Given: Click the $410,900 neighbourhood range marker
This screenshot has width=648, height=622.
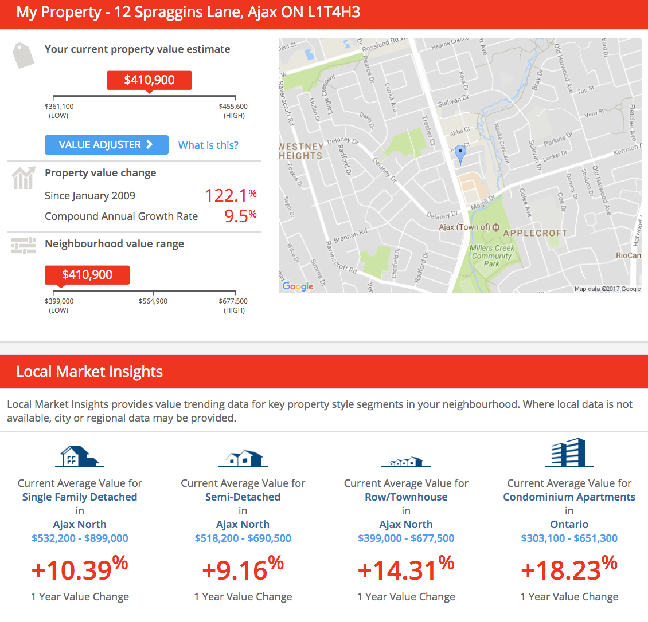Looking at the screenshot, I should pos(87,275).
